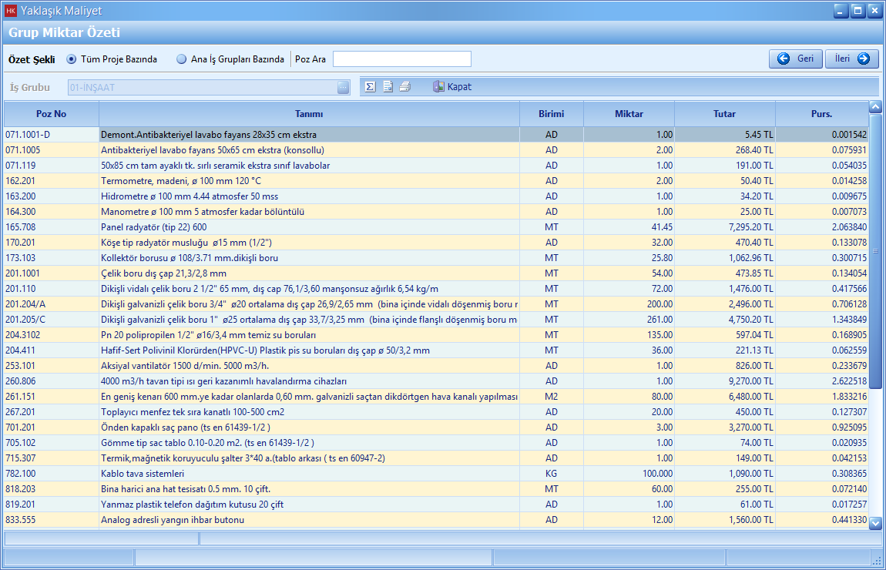Open the İş Grubu 01-İNŞAAT selector button
This screenshot has height=570, width=886.
coord(343,87)
